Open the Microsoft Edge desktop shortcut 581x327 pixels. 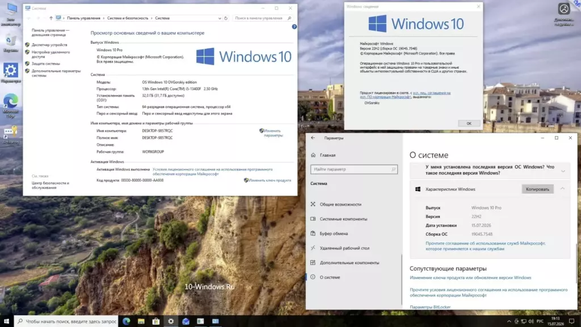11,106
